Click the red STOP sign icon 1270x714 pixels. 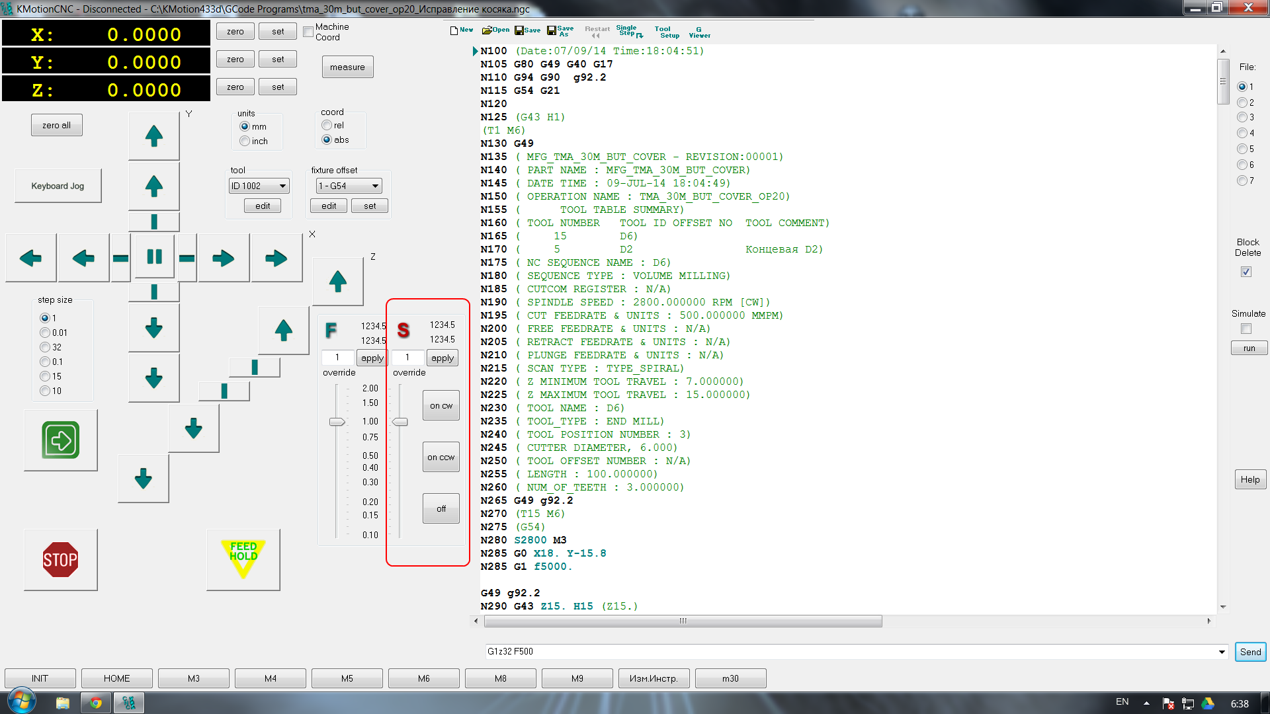60,560
